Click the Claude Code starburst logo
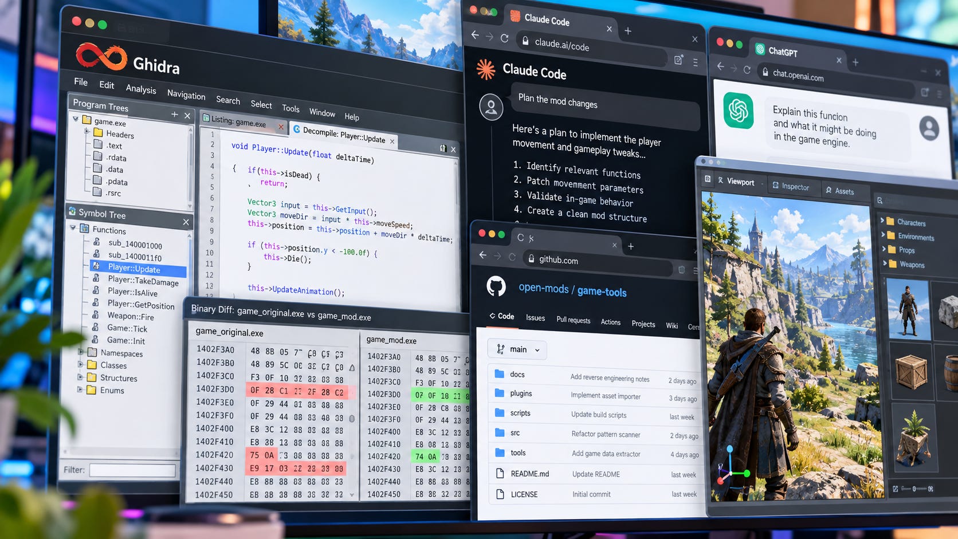 (486, 69)
